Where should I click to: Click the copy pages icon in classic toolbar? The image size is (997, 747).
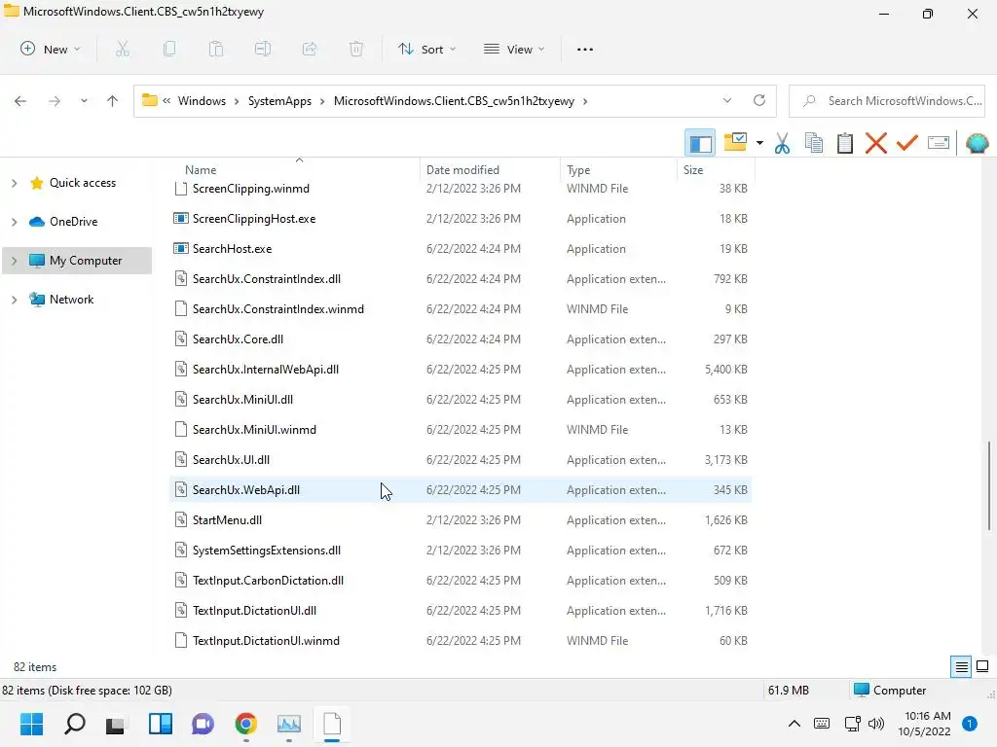click(x=814, y=143)
